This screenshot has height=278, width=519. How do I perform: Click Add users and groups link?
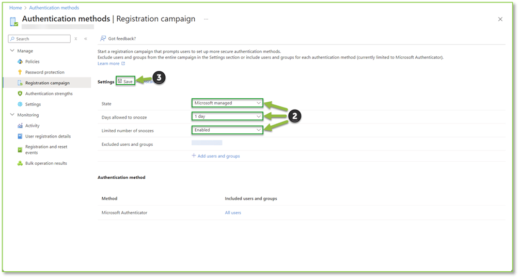pos(219,156)
